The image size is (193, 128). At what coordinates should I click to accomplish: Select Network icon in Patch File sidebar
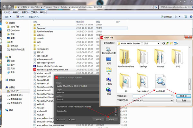point(109,91)
